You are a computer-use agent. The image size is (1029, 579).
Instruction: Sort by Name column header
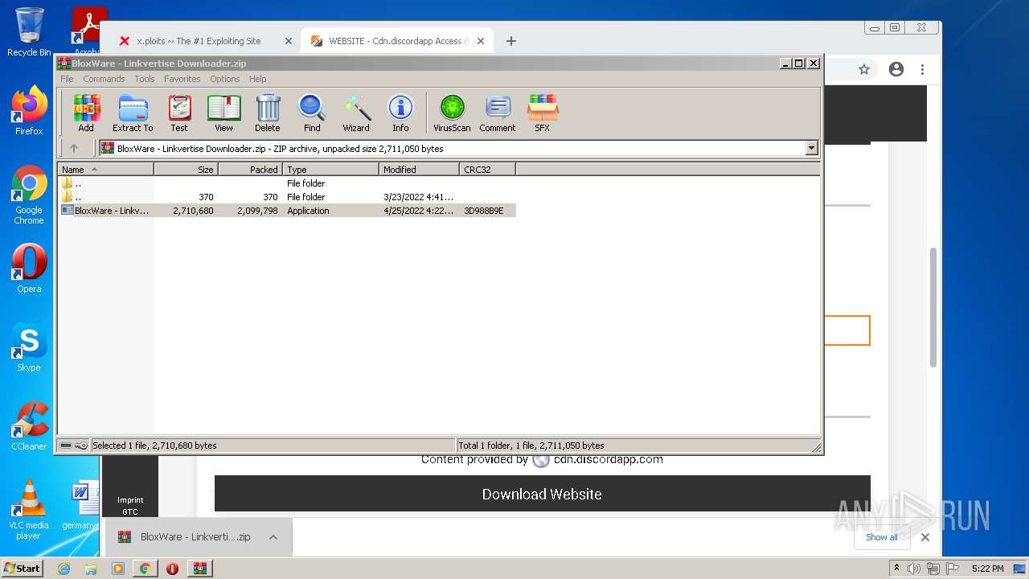tap(105, 169)
